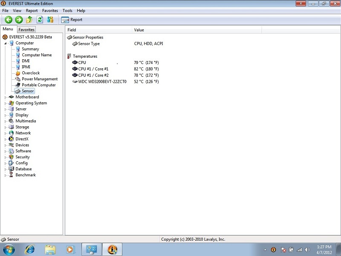Open the Windows Start button
341x256 pixels.
9,250
